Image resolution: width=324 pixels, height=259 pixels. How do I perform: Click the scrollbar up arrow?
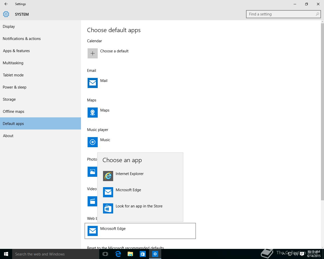(x=322, y=22)
